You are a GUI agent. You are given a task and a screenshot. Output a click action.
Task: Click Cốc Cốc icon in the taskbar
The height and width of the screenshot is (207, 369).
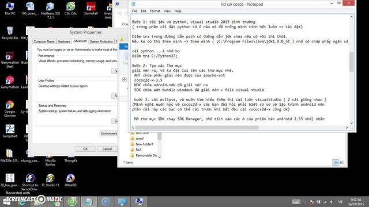(x=72, y=202)
